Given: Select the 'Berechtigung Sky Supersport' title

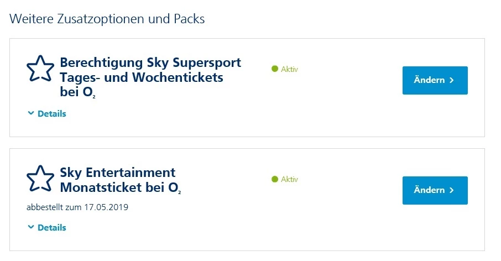Looking at the screenshot, I should [150, 62].
